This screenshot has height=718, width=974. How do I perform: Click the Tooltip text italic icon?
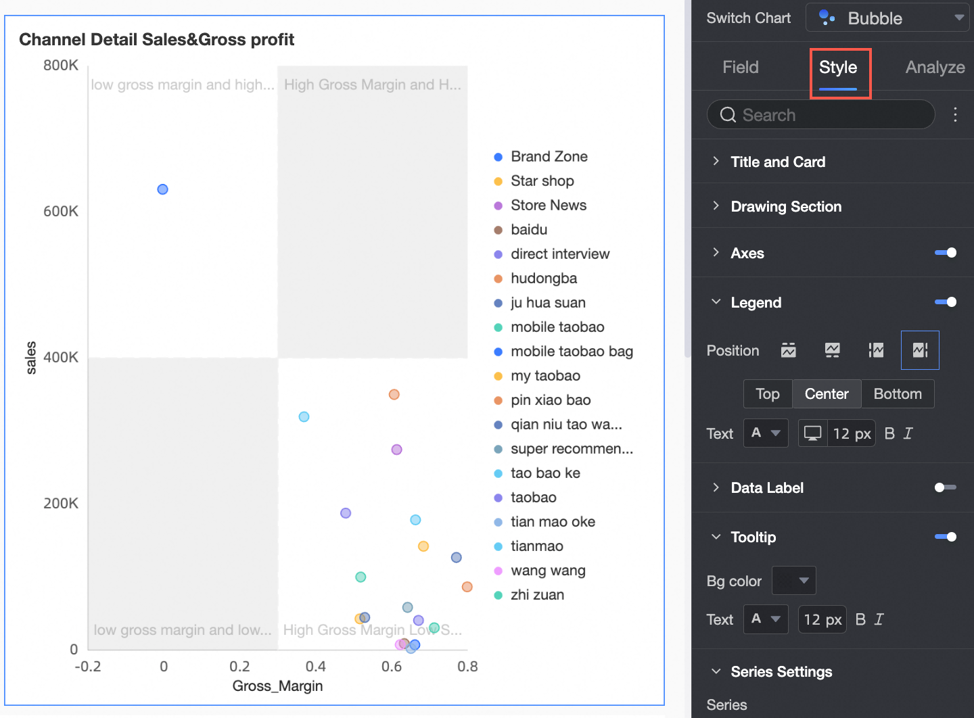(x=879, y=619)
